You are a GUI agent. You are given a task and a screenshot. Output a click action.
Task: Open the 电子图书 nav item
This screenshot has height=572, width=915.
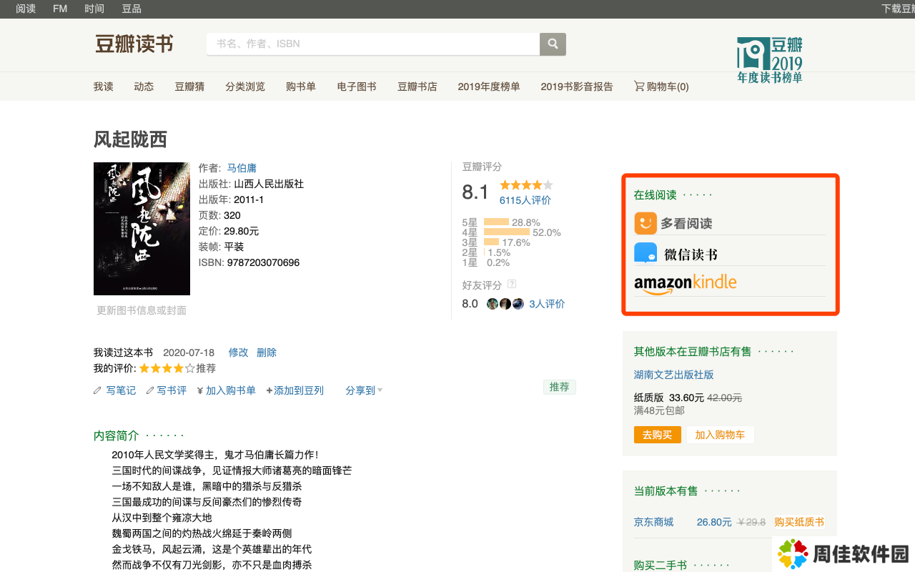(357, 87)
